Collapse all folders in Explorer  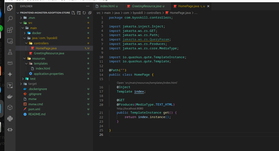(90, 13)
